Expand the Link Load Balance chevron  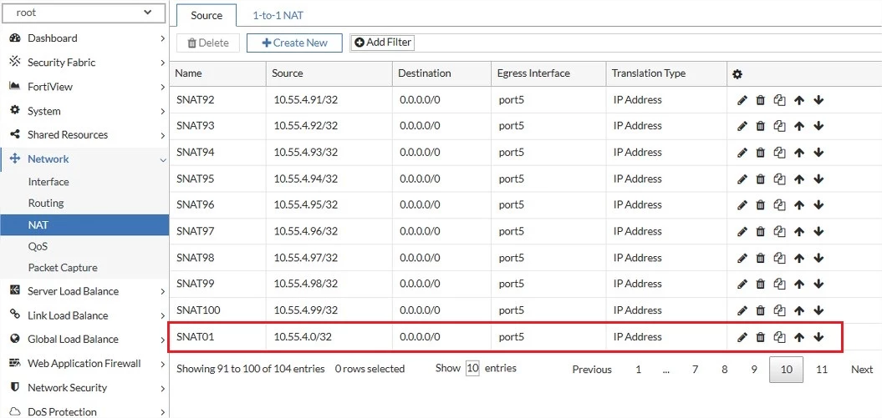pyautogui.click(x=162, y=316)
